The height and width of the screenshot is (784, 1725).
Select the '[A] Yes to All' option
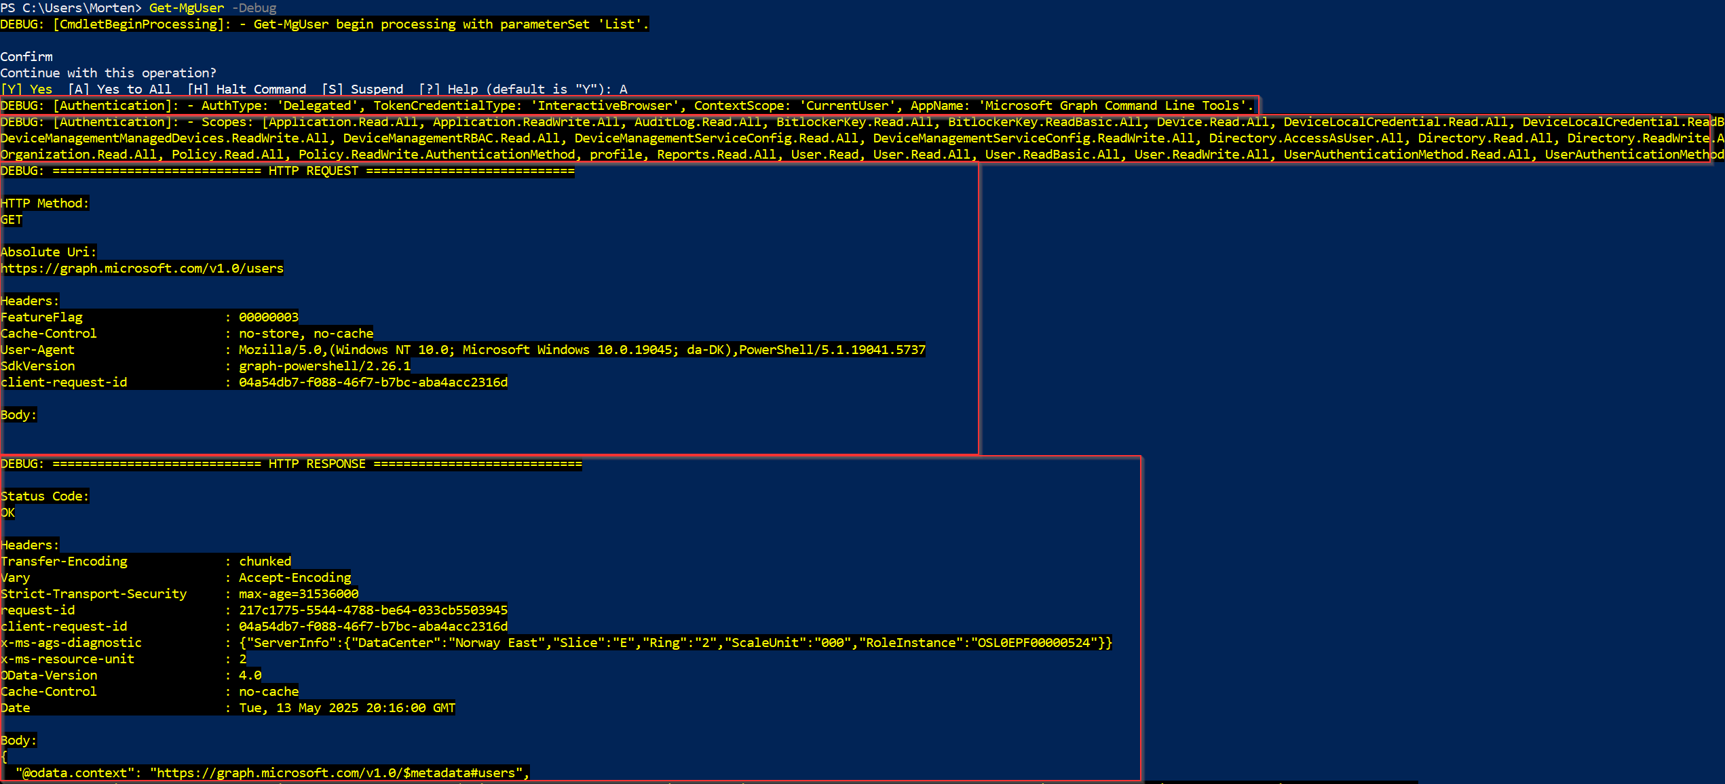point(119,90)
